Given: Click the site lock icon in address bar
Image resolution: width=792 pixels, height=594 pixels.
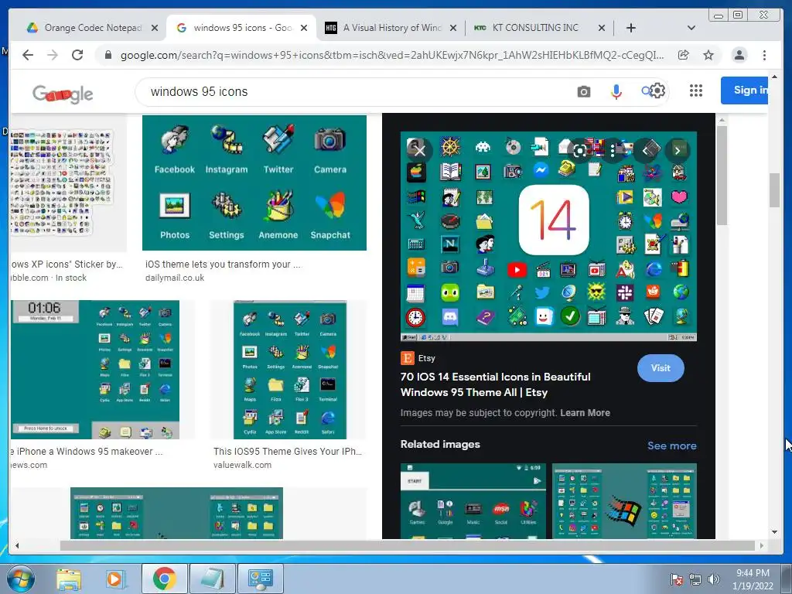Looking at the screenshot, I should click(x=108, y=55).
